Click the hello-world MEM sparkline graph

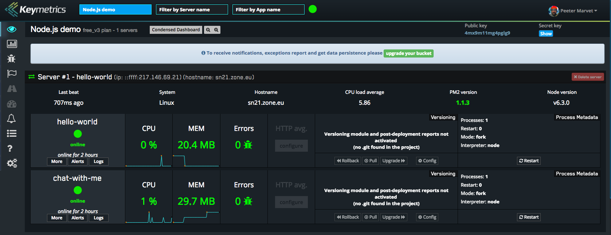click(196, 160)
